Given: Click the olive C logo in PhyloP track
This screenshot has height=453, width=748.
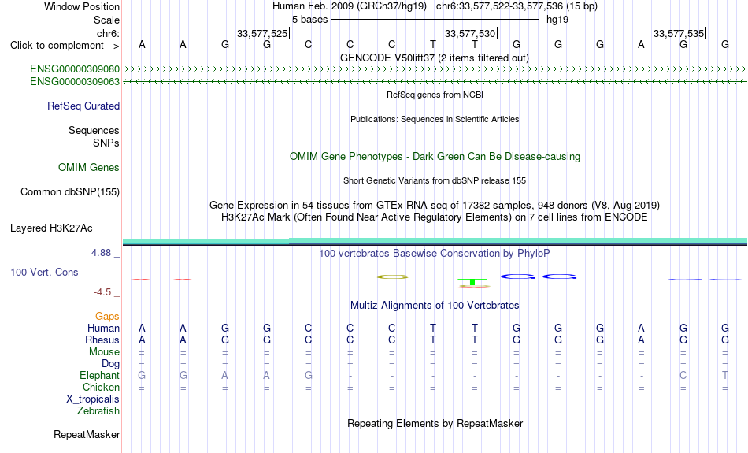Looking at the screenshot, I should 392,277.
